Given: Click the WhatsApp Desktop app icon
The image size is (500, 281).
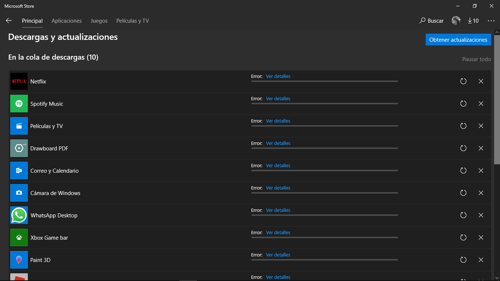Looking at the screenshot, I should (x=19, y=215).
